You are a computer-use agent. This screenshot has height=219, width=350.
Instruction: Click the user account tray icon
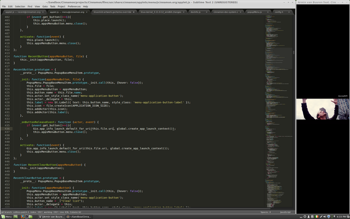pyautogui.click(x=309, y=216)
